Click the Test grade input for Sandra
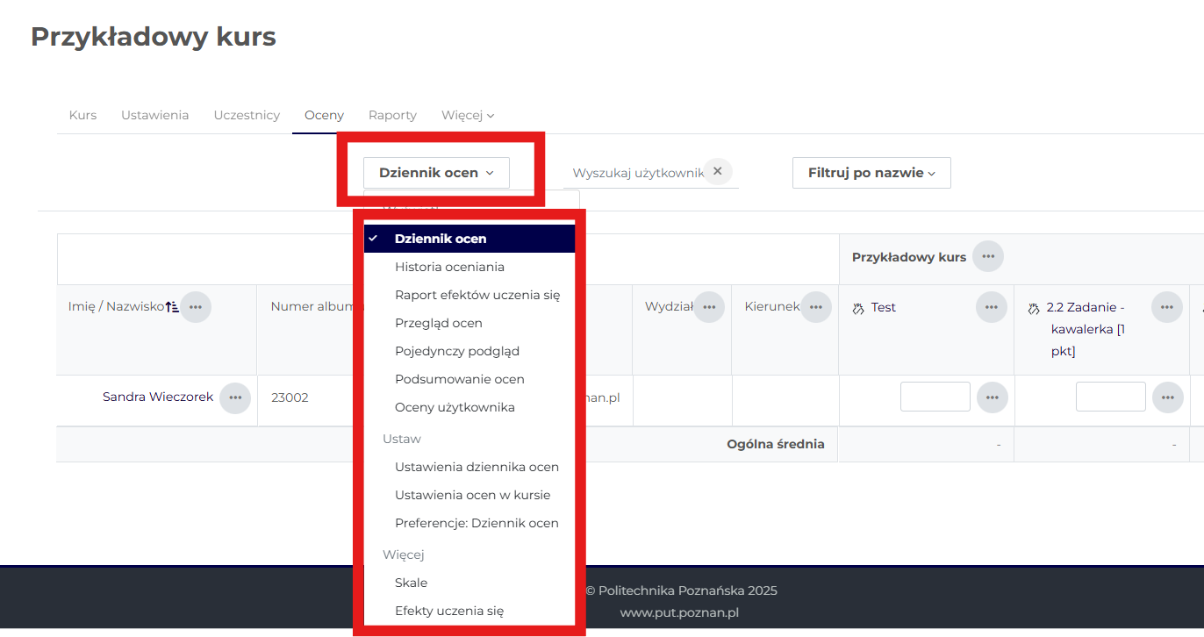 point(935,397)
